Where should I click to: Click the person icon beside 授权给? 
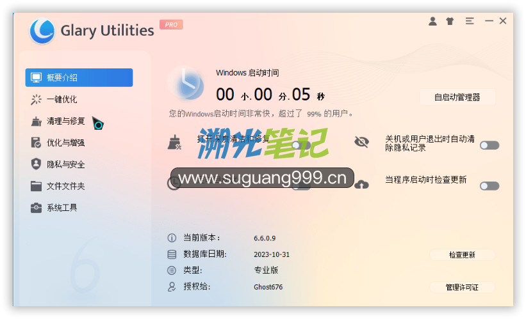(x=172, y=287)
